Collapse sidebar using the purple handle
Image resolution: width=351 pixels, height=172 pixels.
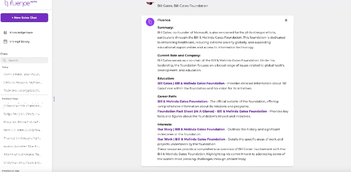[54, 99]
